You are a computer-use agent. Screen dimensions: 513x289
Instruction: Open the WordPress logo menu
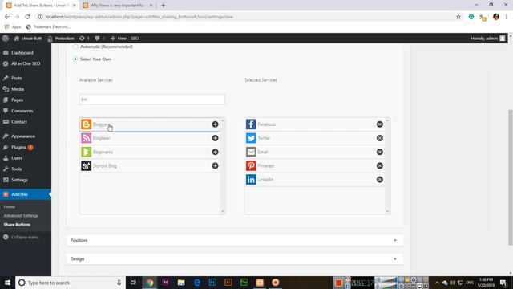(x=6, y=39)
